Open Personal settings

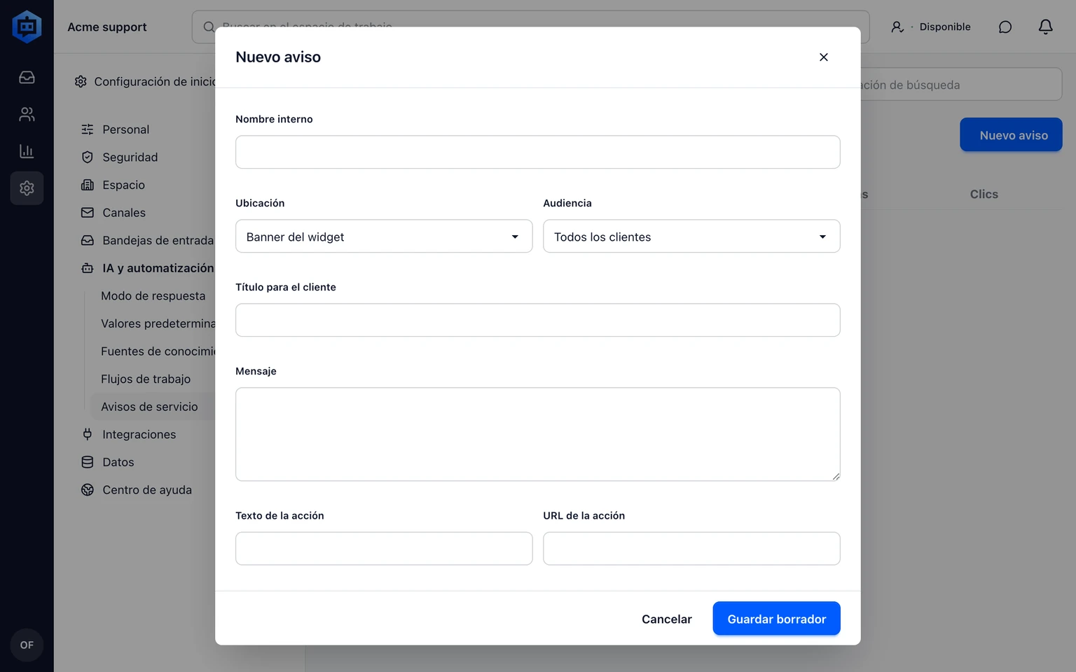125,129
